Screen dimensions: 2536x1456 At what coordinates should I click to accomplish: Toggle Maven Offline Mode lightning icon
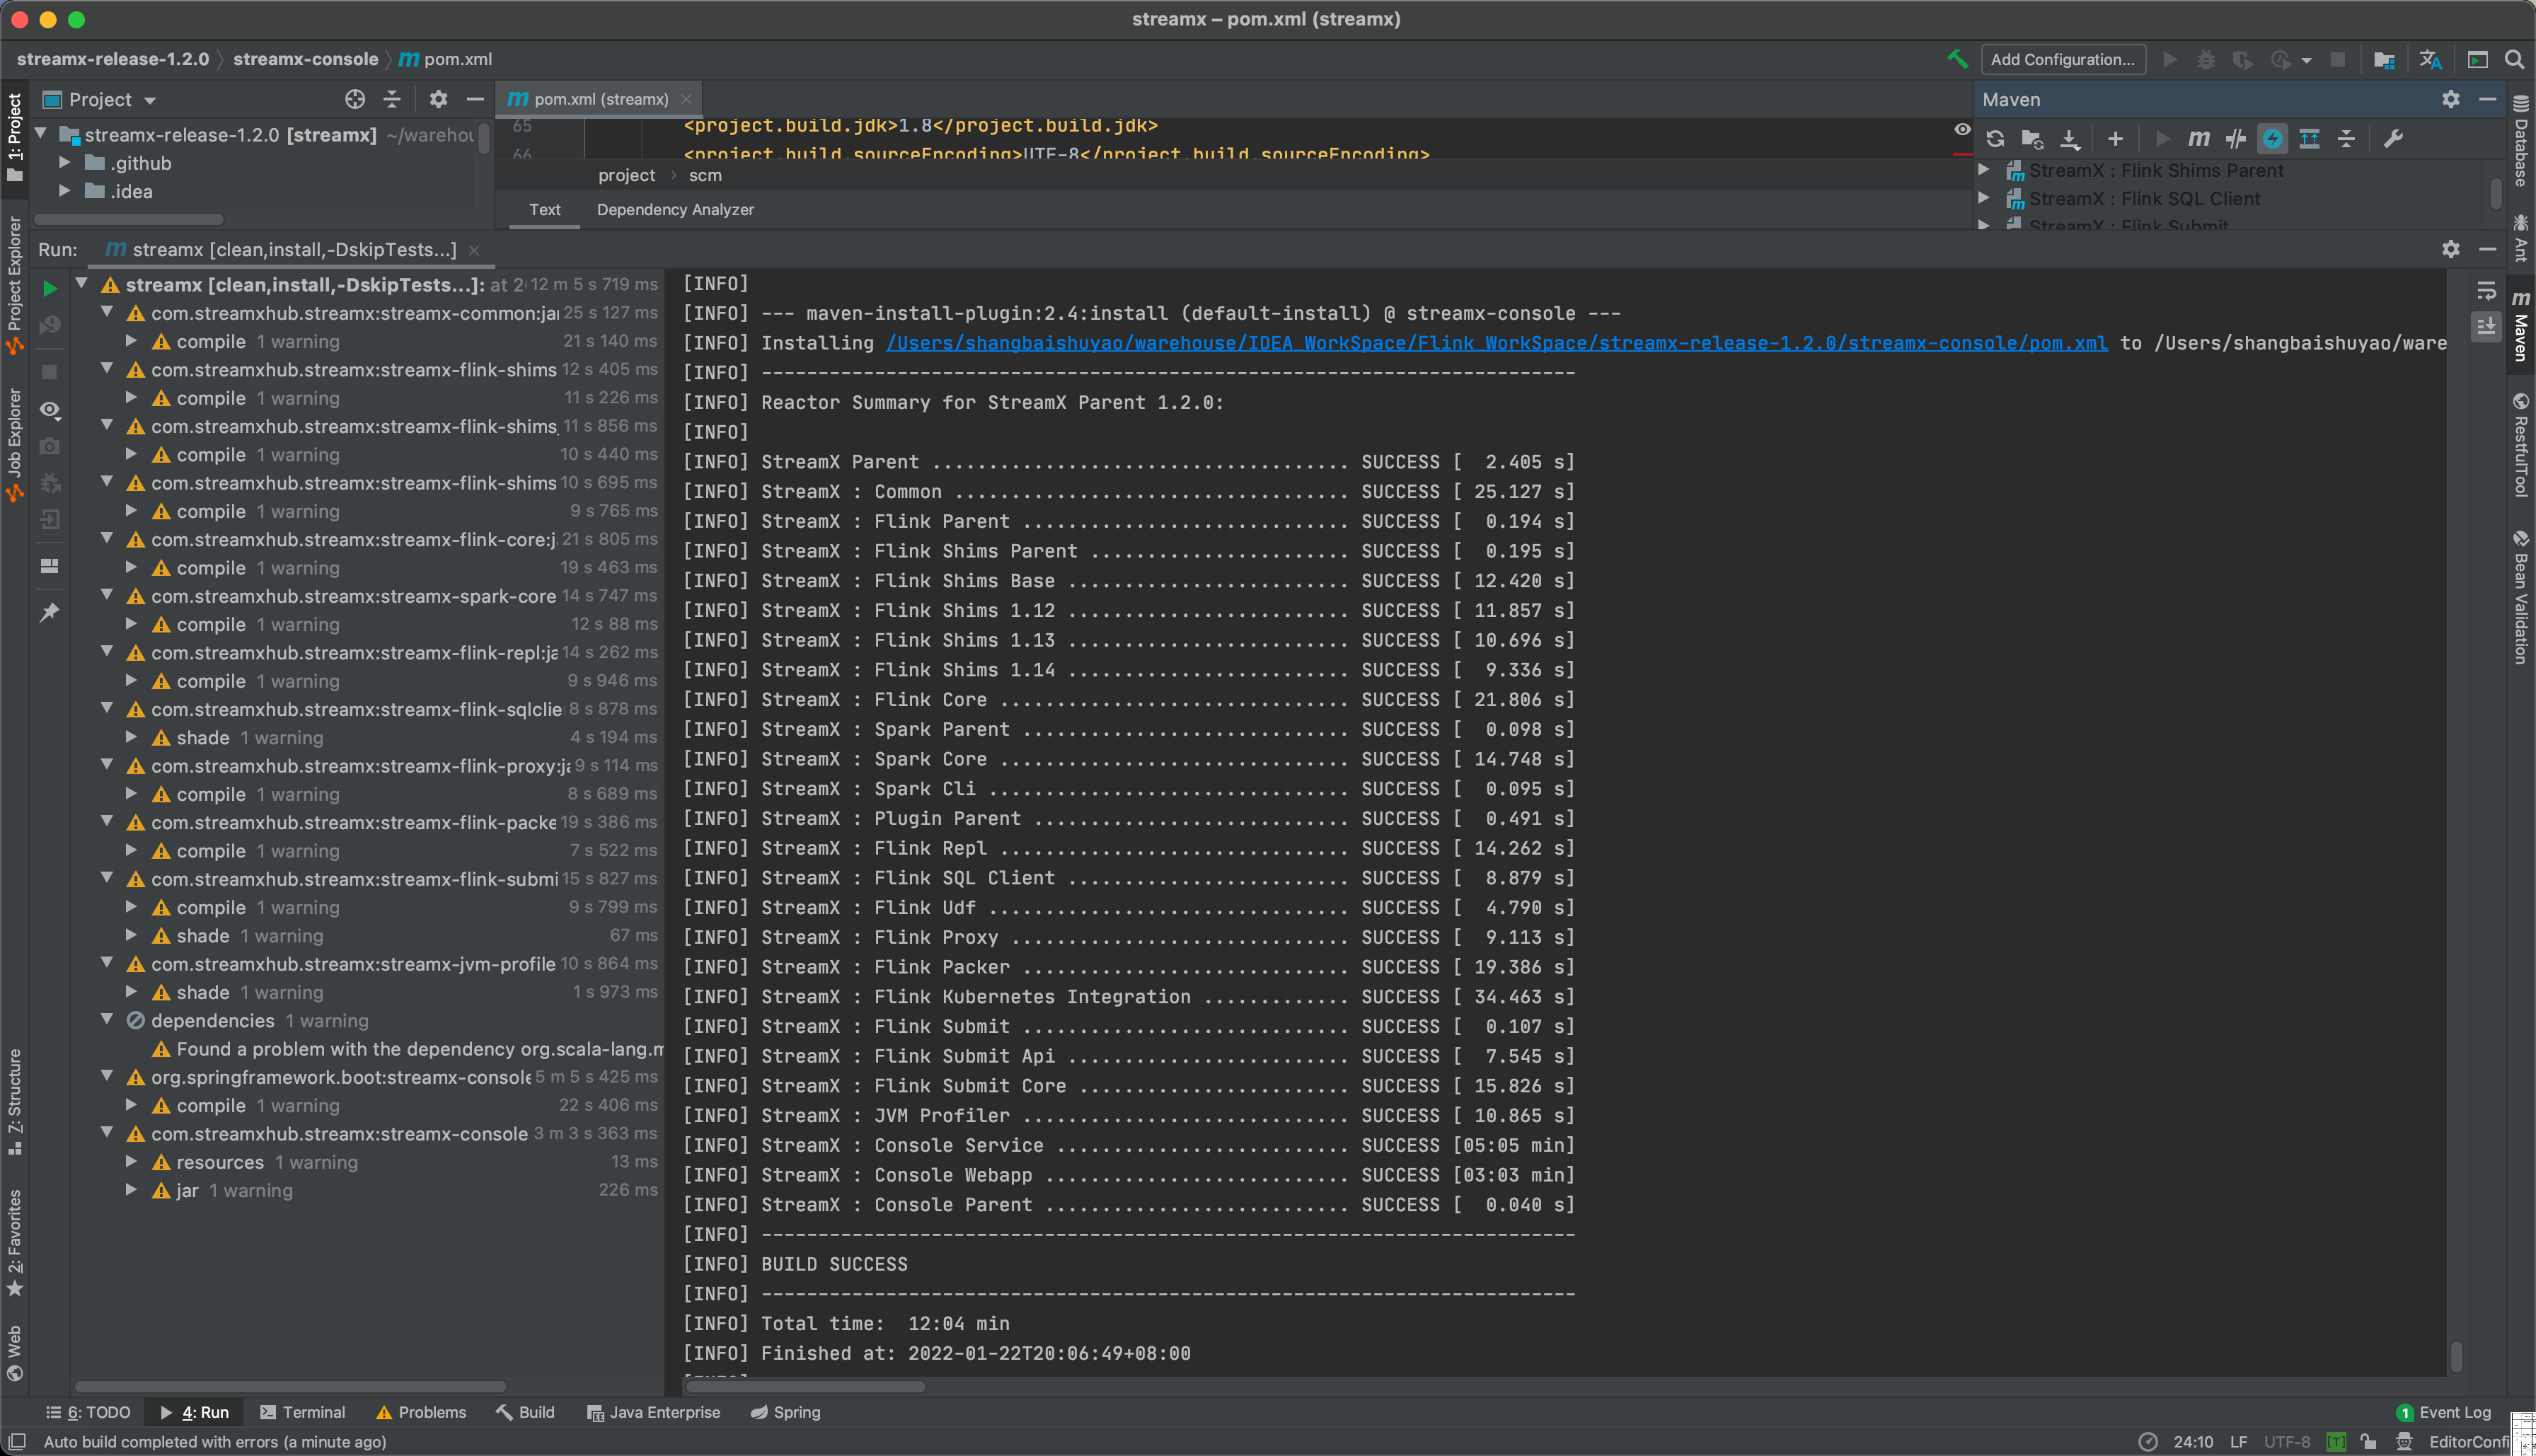[2273, 139]
